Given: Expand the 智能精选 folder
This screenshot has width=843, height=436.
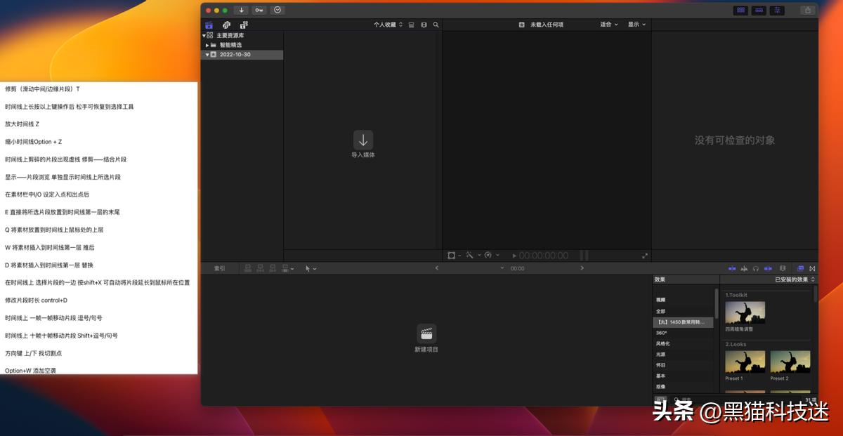Looking at the screenshot, I should 207,45.
